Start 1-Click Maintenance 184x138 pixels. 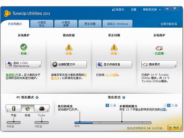click(x=24, y=64)
